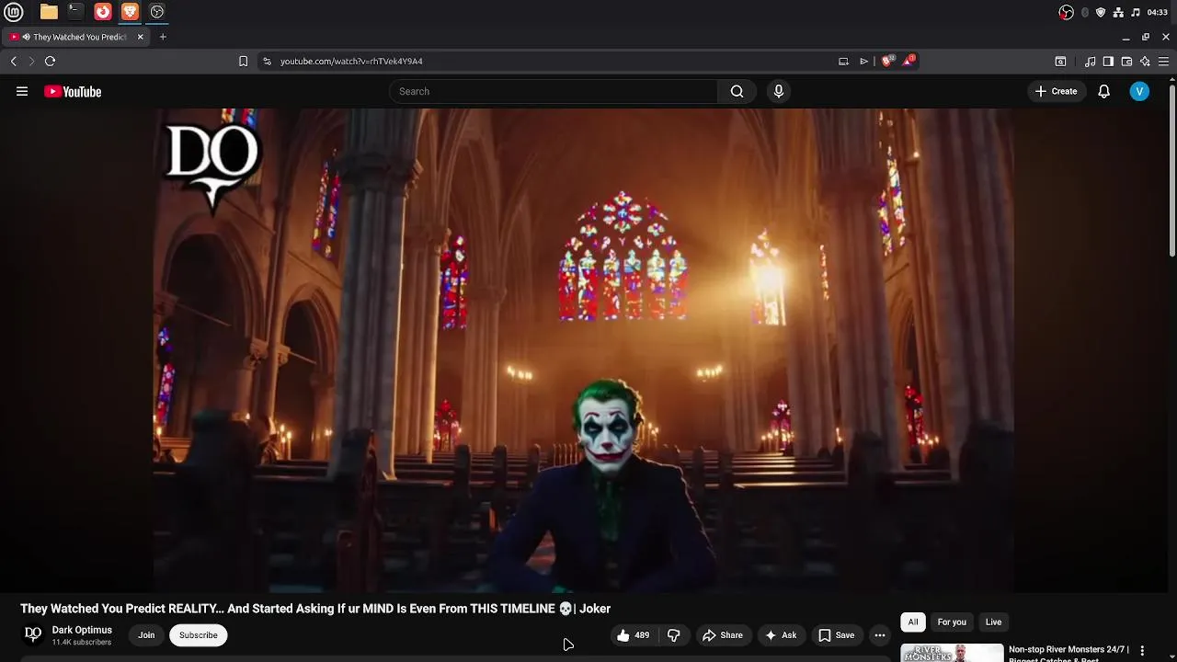Viewport: 1177px width, 662px height.
Task: Open the file manager from the panel
Action: coord(49,12)
